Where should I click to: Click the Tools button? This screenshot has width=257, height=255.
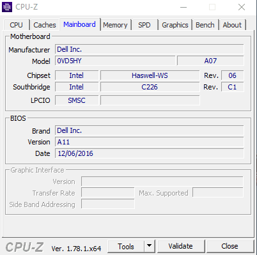tap(126, 247)
